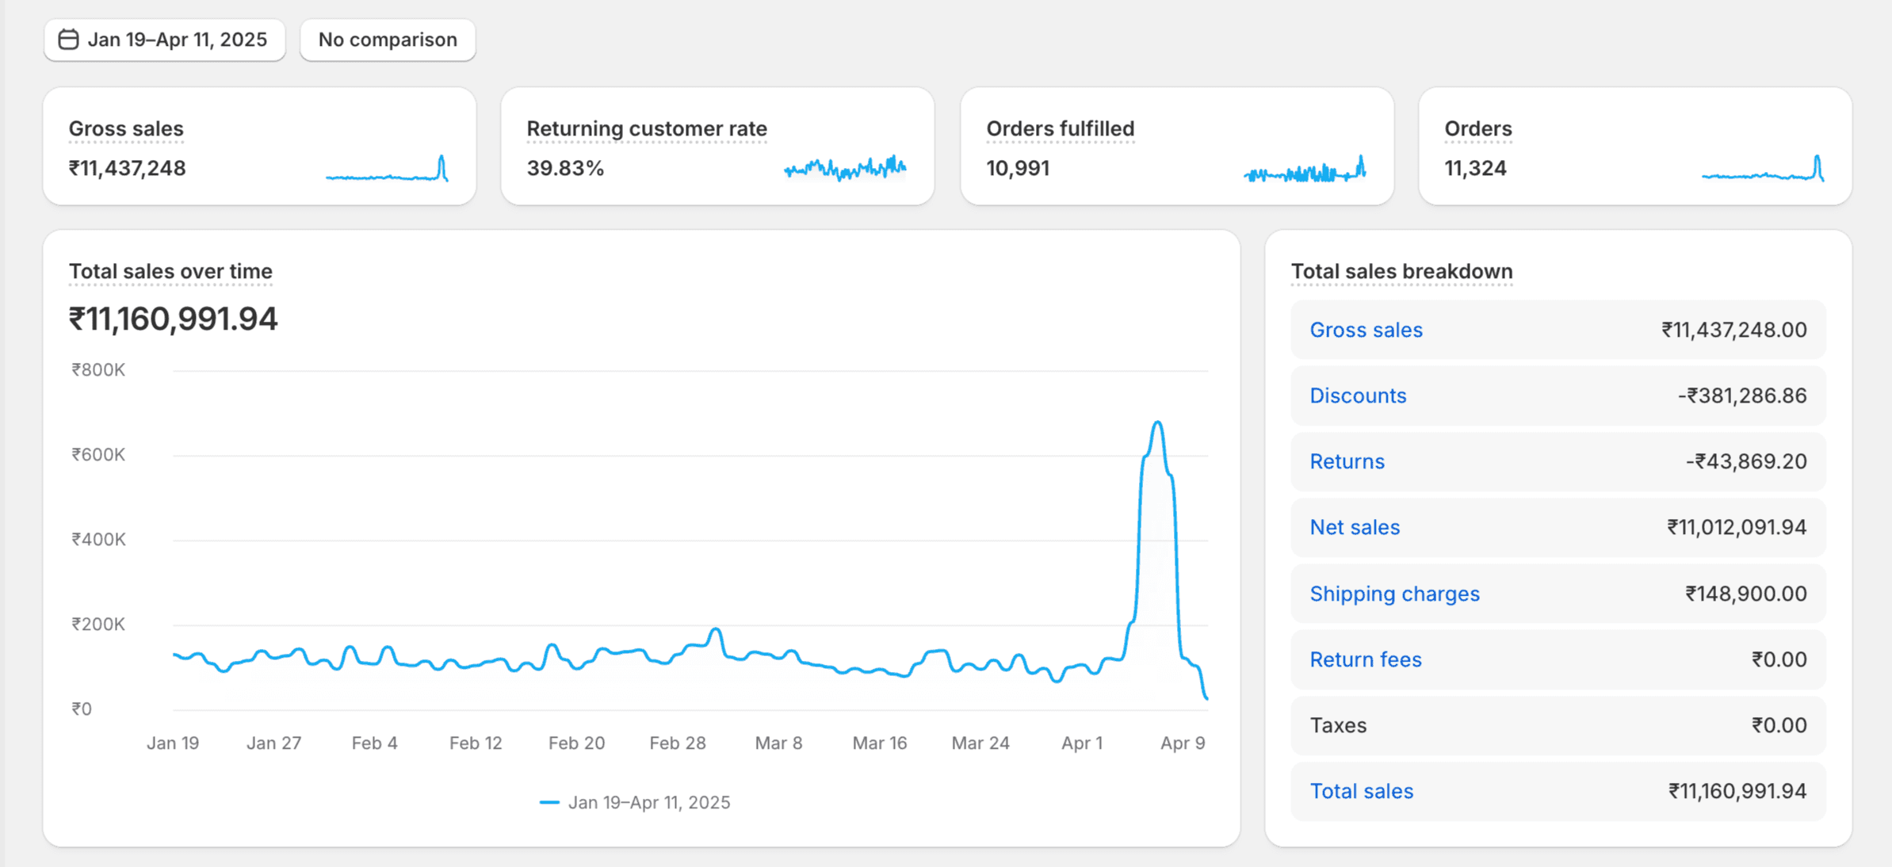This screenshot has width=1892, height=867.
Task: Click the Returning customer rate sparkline chart
Action: tap(845, 168)
